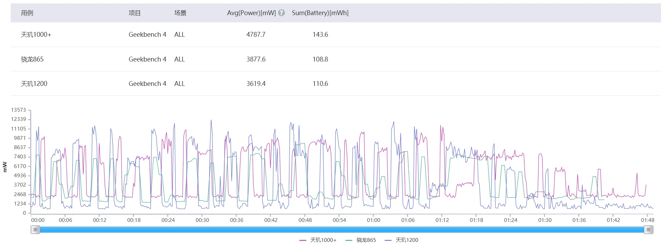Click the battery sum value 110.6
Viewport: 661px width, 247px height.
(x=320, y=83)
